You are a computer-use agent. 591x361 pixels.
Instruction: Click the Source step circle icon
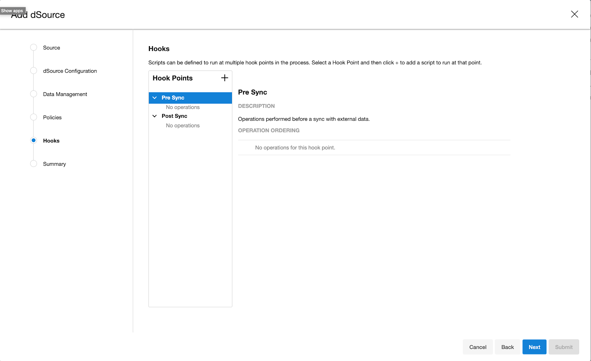coord(34,47)
